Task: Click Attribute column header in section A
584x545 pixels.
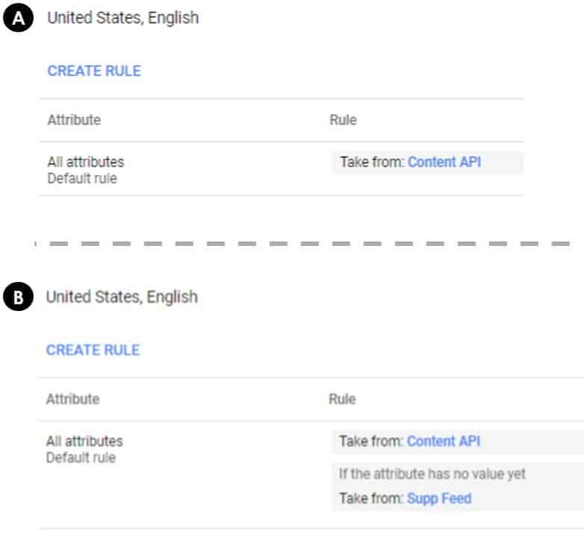Action: (74, 120)
